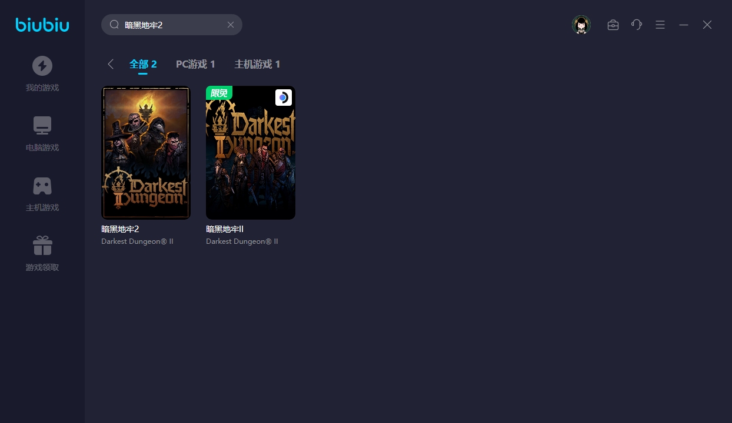Click the 暗黑地牢II title text
The image size is (732, 423).
pyautogui.click(x=225, y=229)
